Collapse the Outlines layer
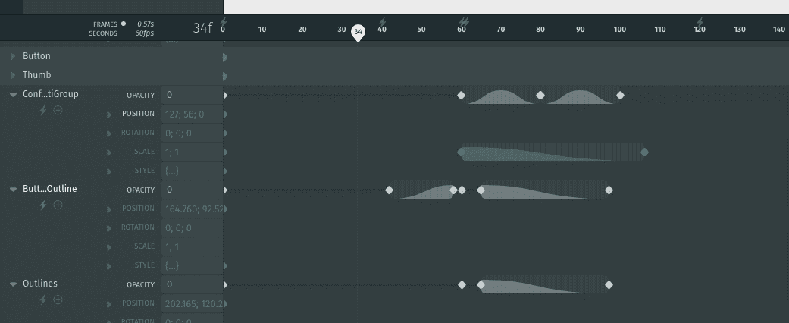This screenshot has width=789, height=323. pos(14,284)
